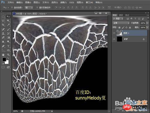Toggle lock position icon
The width and height of the screenshot is (150, 113).
point(127,27)
